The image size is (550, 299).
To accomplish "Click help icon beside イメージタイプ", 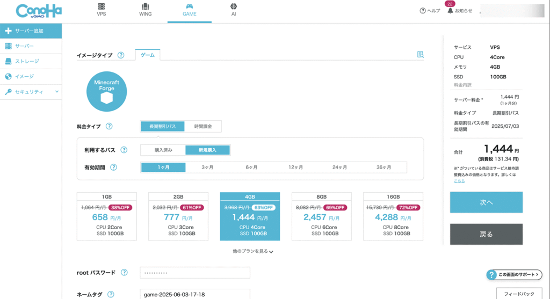I will [x=121, y=55].
